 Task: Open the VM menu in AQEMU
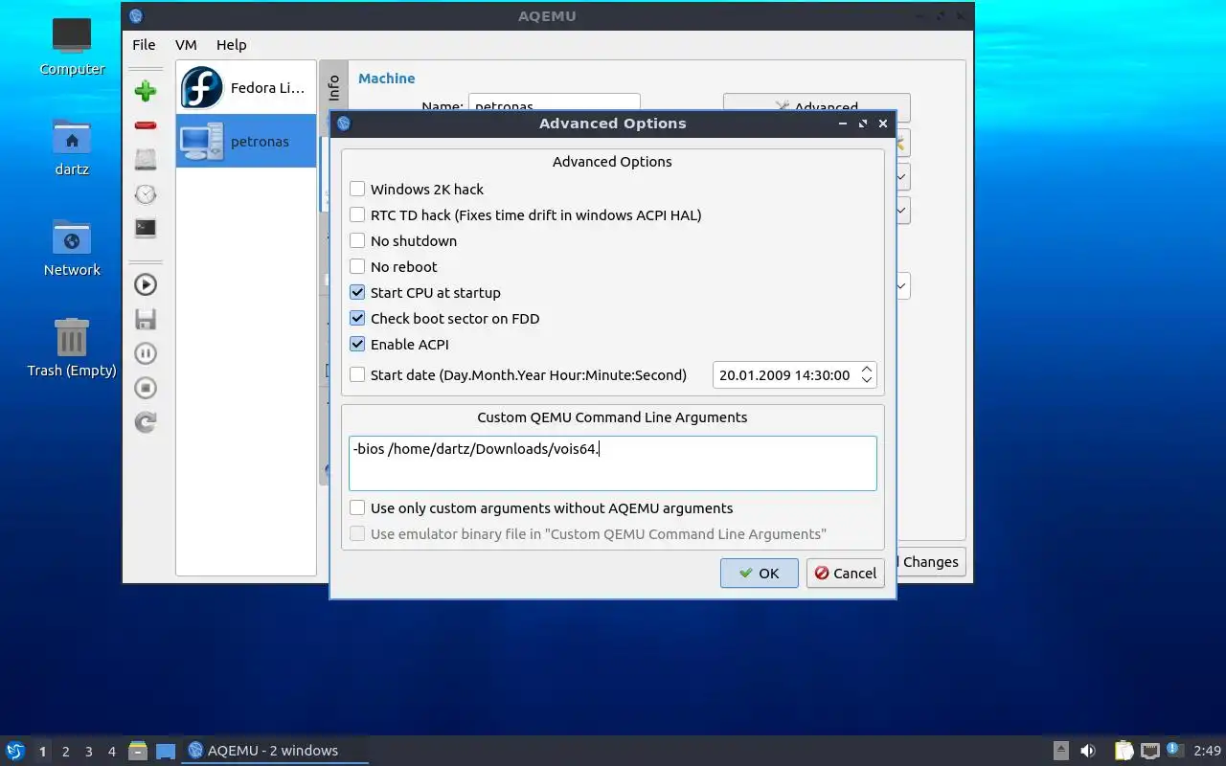coord(186,44)
